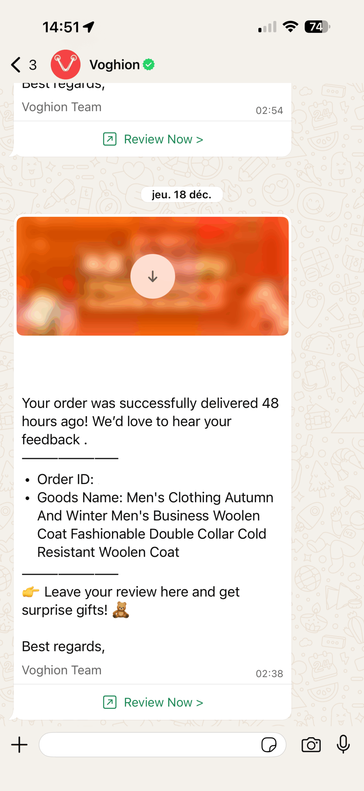Tap the jeu. 18 déc. date chip

tap(182, 195)
